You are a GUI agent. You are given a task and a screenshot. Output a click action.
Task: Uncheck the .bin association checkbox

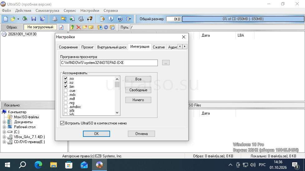tap(65, 87)
